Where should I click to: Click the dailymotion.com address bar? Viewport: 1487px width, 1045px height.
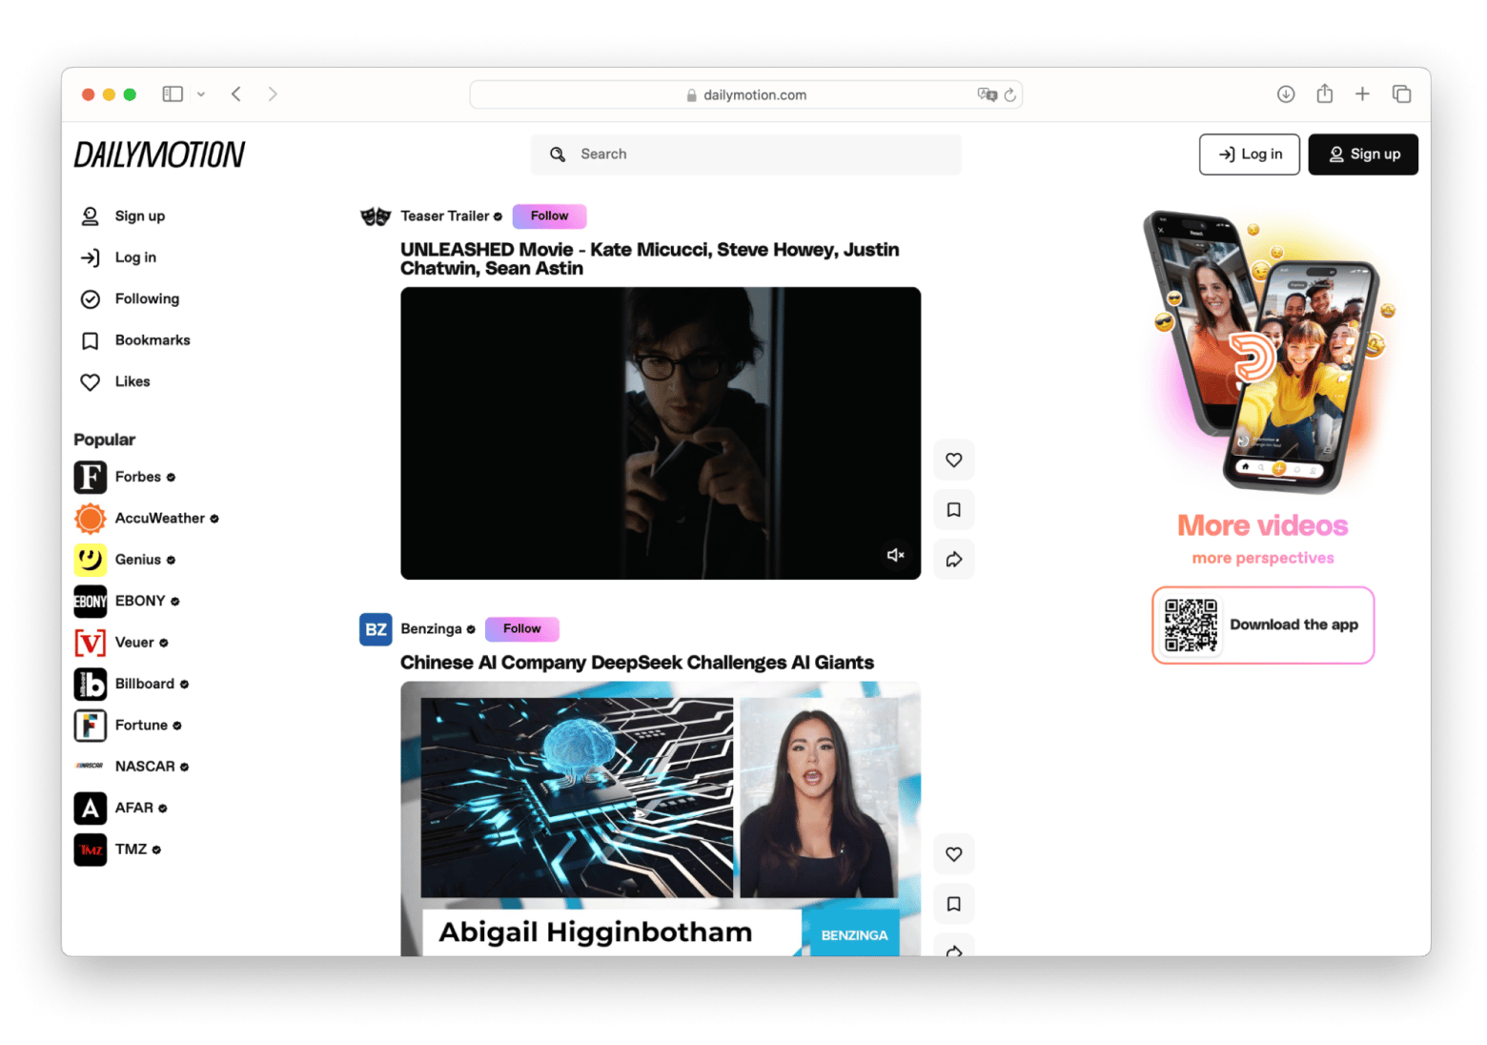pos(745,94)
